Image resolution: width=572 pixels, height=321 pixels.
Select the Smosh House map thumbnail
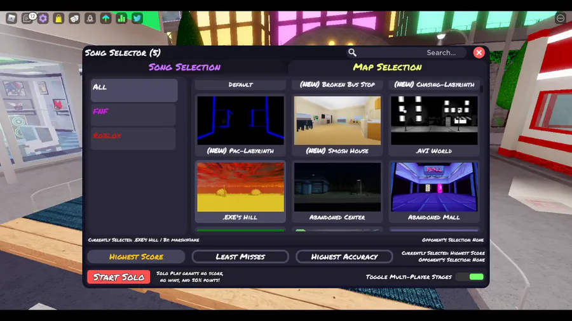pos(337,121)
